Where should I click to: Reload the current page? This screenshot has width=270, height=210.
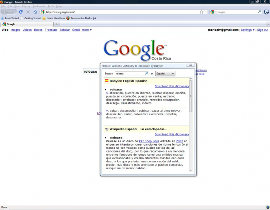21,12
